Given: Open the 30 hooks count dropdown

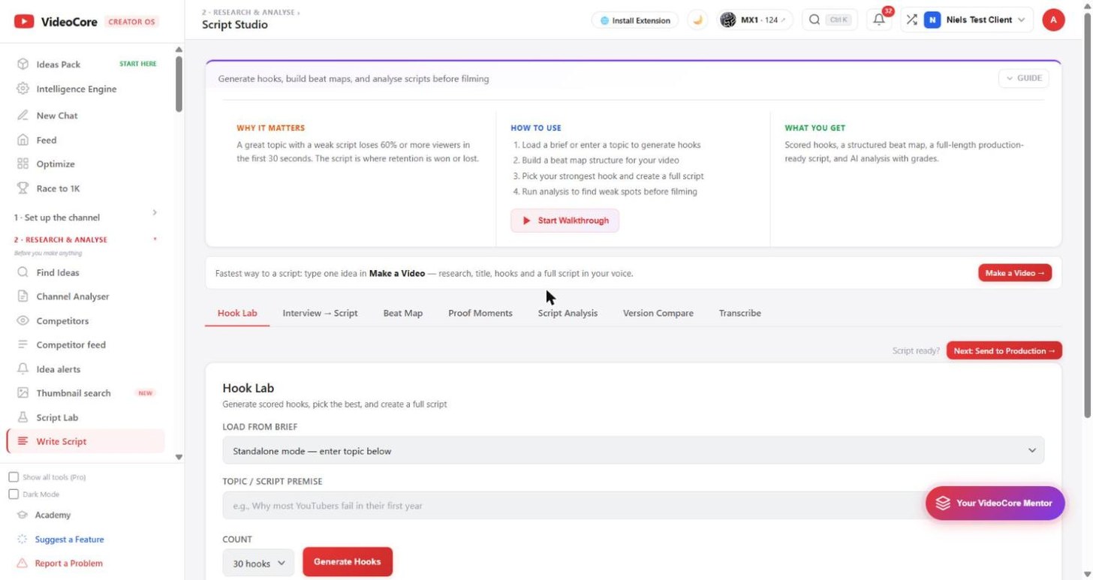Looking at the screenshot, I should click(258, 563).
